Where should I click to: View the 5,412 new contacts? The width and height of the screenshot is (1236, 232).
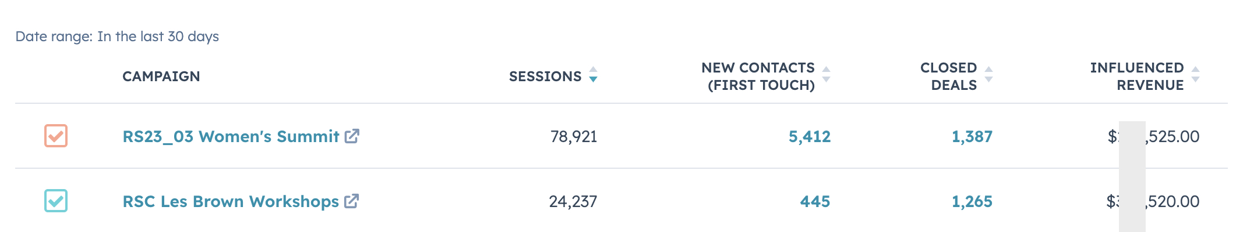pos(810,137)
